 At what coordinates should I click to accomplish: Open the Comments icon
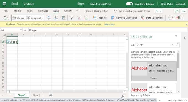(184, 11)
